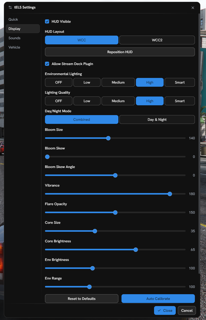Switch to the Sounds tab
Viewport: 206px width, 320px height.
[x=23, y=38]
